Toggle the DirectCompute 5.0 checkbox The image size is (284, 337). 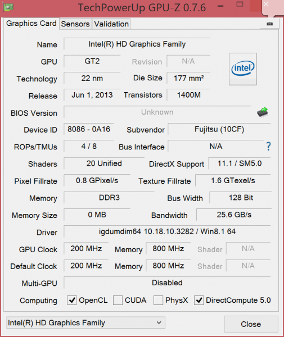(199, 300)
